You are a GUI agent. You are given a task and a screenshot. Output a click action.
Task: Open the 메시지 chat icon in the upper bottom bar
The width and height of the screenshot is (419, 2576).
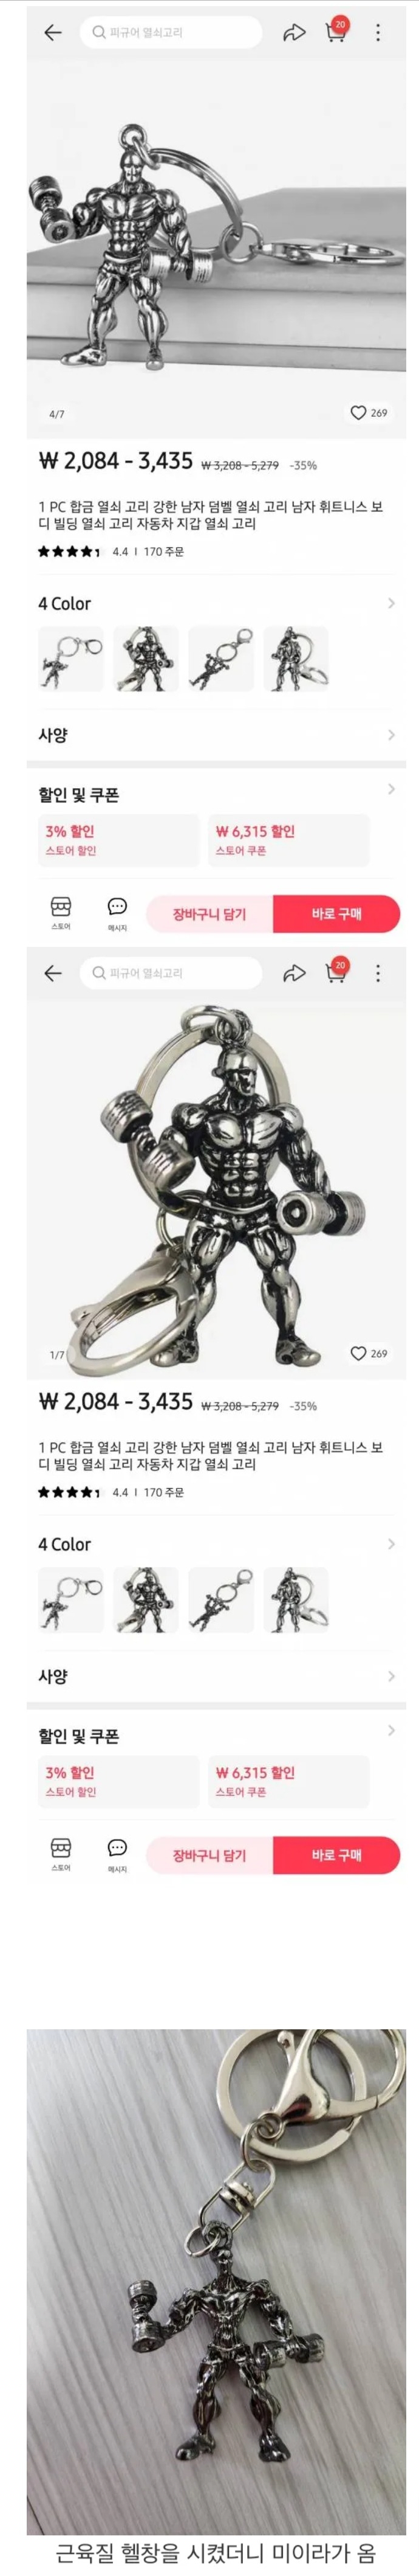point(117,912)
